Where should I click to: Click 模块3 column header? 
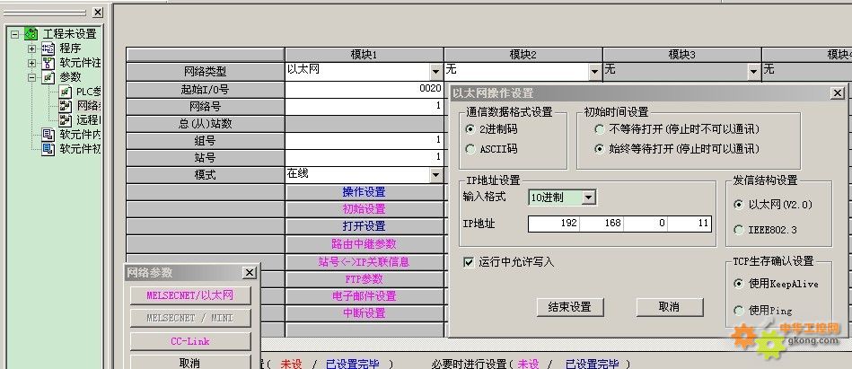681,55
